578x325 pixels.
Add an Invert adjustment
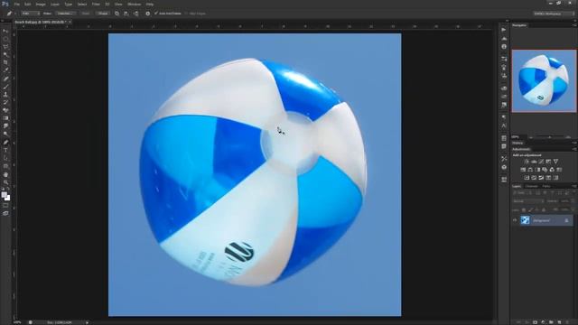[527, 178]
